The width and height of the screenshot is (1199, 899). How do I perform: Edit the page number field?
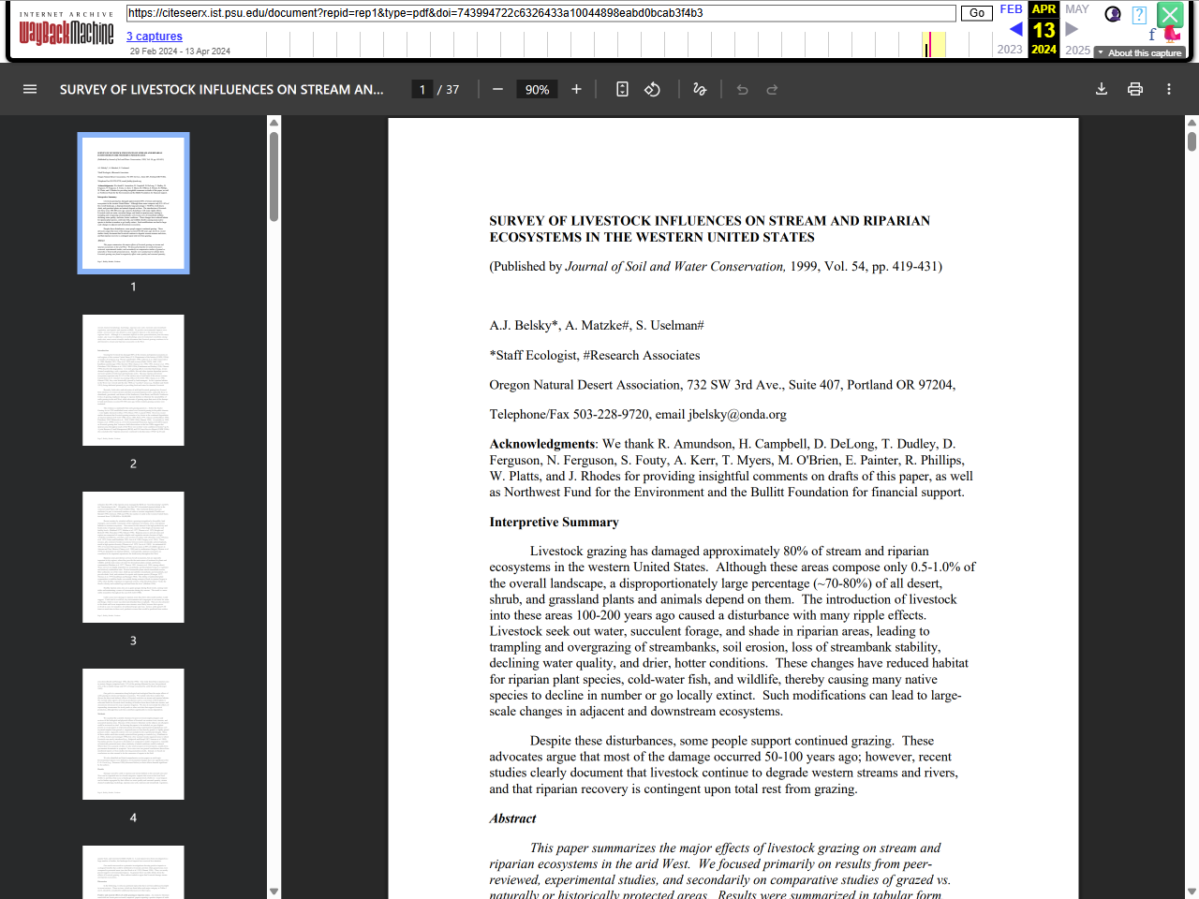pyautogui.click(x=422, y=89)
